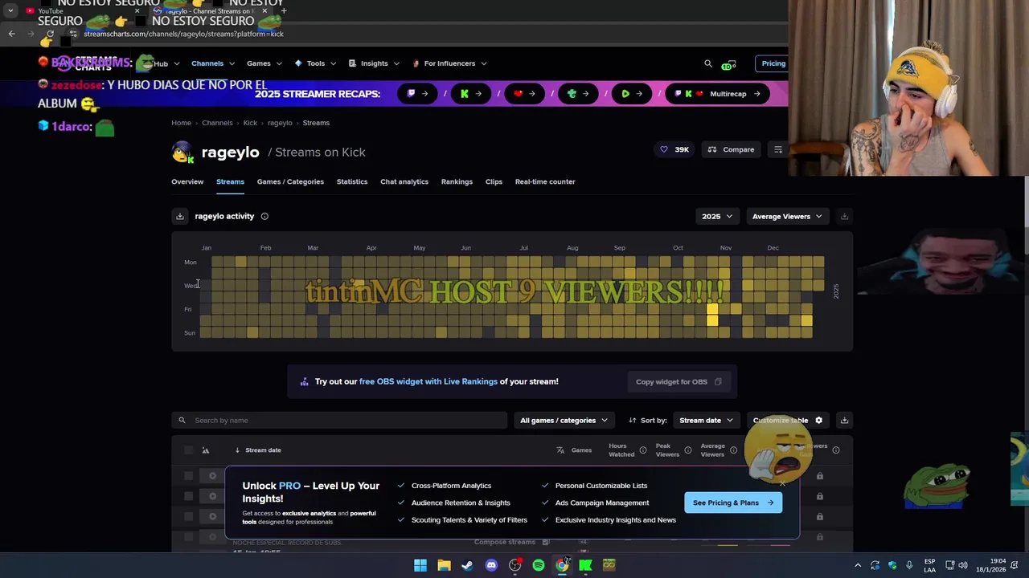1029x578 pixels.
Task: Click the info icon next to rageylo activity
Action: click(264, 216)
